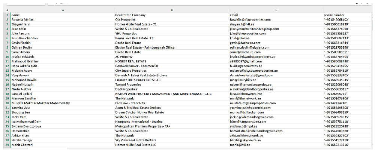Image resolution: width=375 pixels, height=151 pixels.
Task: Select cell with Jake Yesin
Action: coord(63,29)
